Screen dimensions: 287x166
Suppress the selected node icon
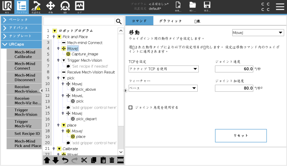click(121, 160)
